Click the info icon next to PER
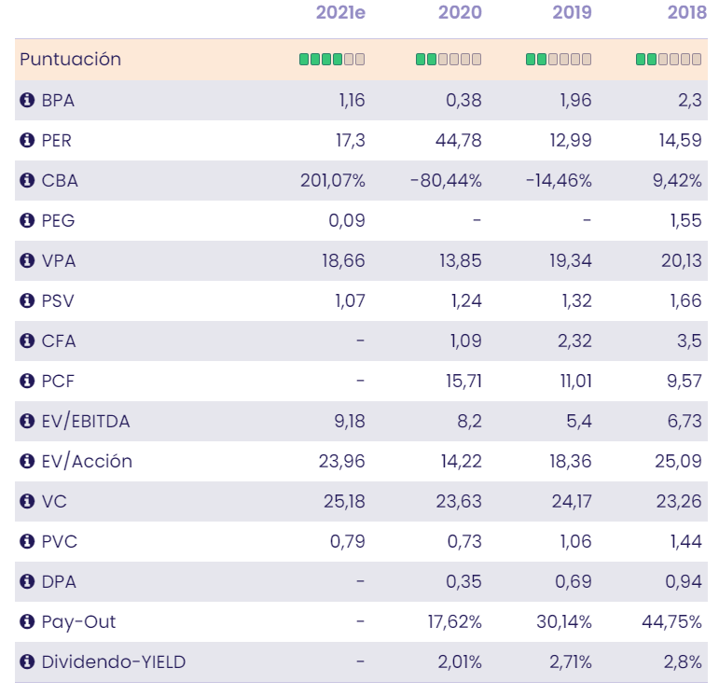 click(27, 141)
